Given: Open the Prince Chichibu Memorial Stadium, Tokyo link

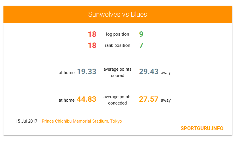Looking at the screenshot, I should (x=82, y=121).
